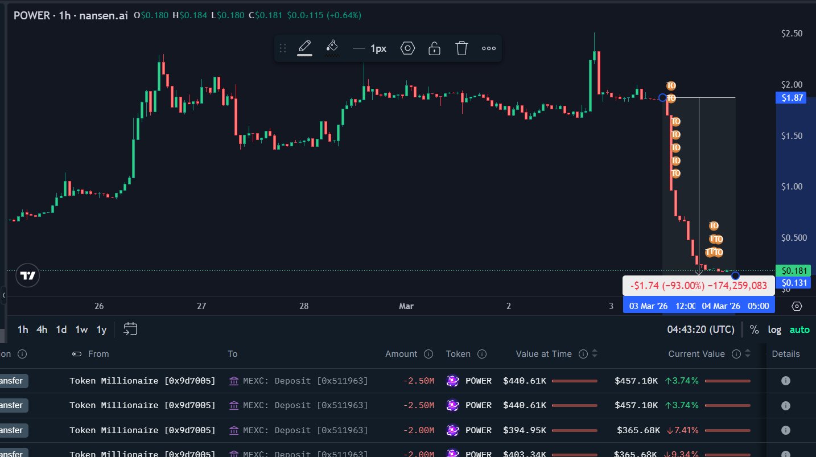This screenshot has width=816, height=457.
Task: Click the $1.00 price scale label
Action: 792,187
